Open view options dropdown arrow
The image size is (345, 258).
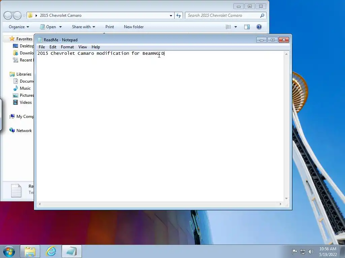pos(236,27)
